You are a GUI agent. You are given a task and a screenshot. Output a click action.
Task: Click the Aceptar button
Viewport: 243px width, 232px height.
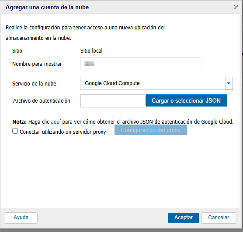tap(184, 218)
